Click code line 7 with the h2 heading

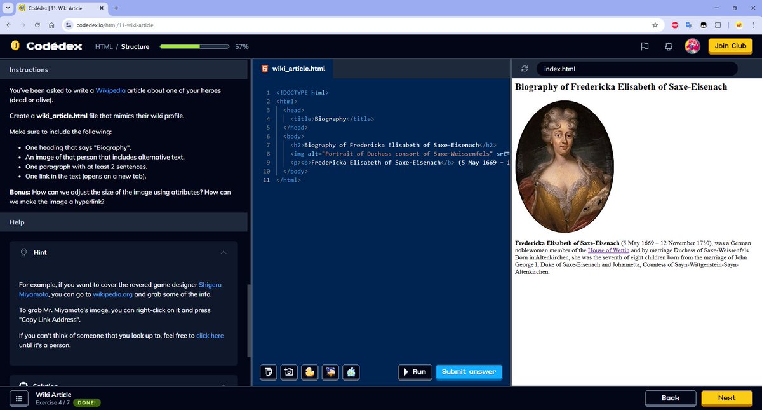click(394, 145)
